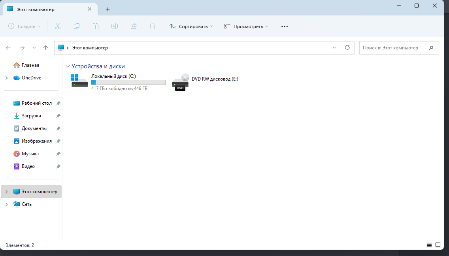Click the Локальный диск (C:) label
The height and width of the screenshot is (256, 449).
114,76
